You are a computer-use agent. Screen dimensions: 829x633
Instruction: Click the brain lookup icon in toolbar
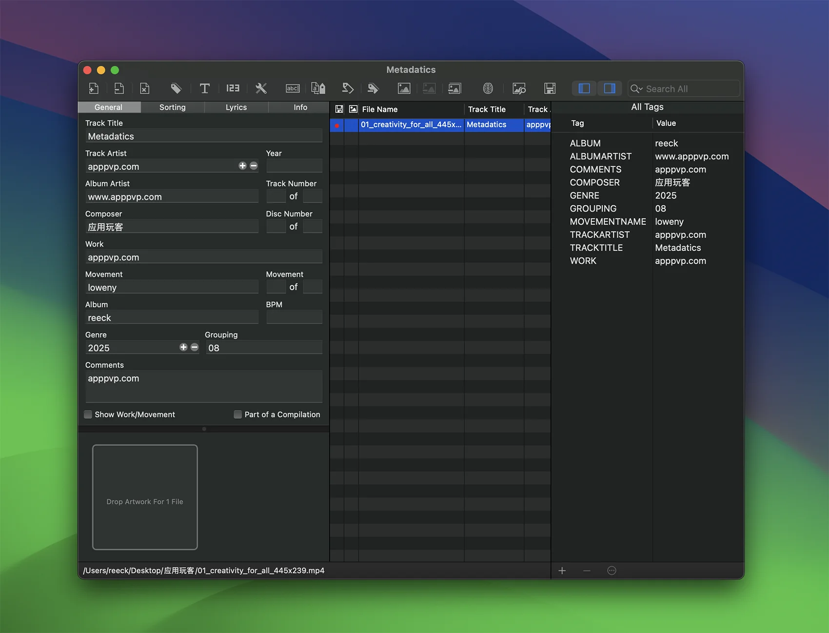[488, 88]
